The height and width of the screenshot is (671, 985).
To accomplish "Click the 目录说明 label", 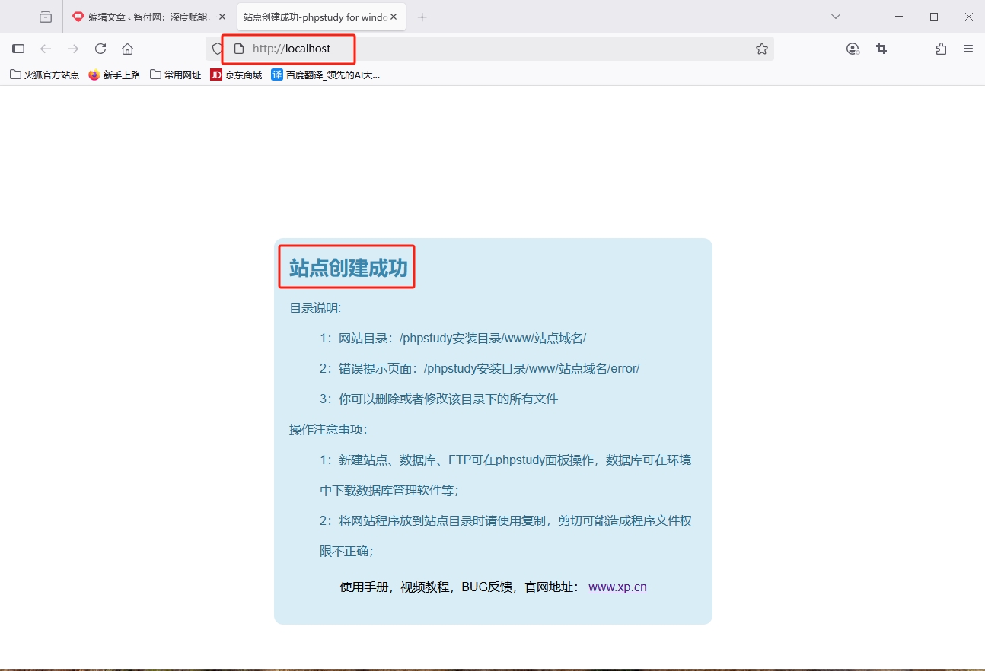I will [x=315, y=308].
